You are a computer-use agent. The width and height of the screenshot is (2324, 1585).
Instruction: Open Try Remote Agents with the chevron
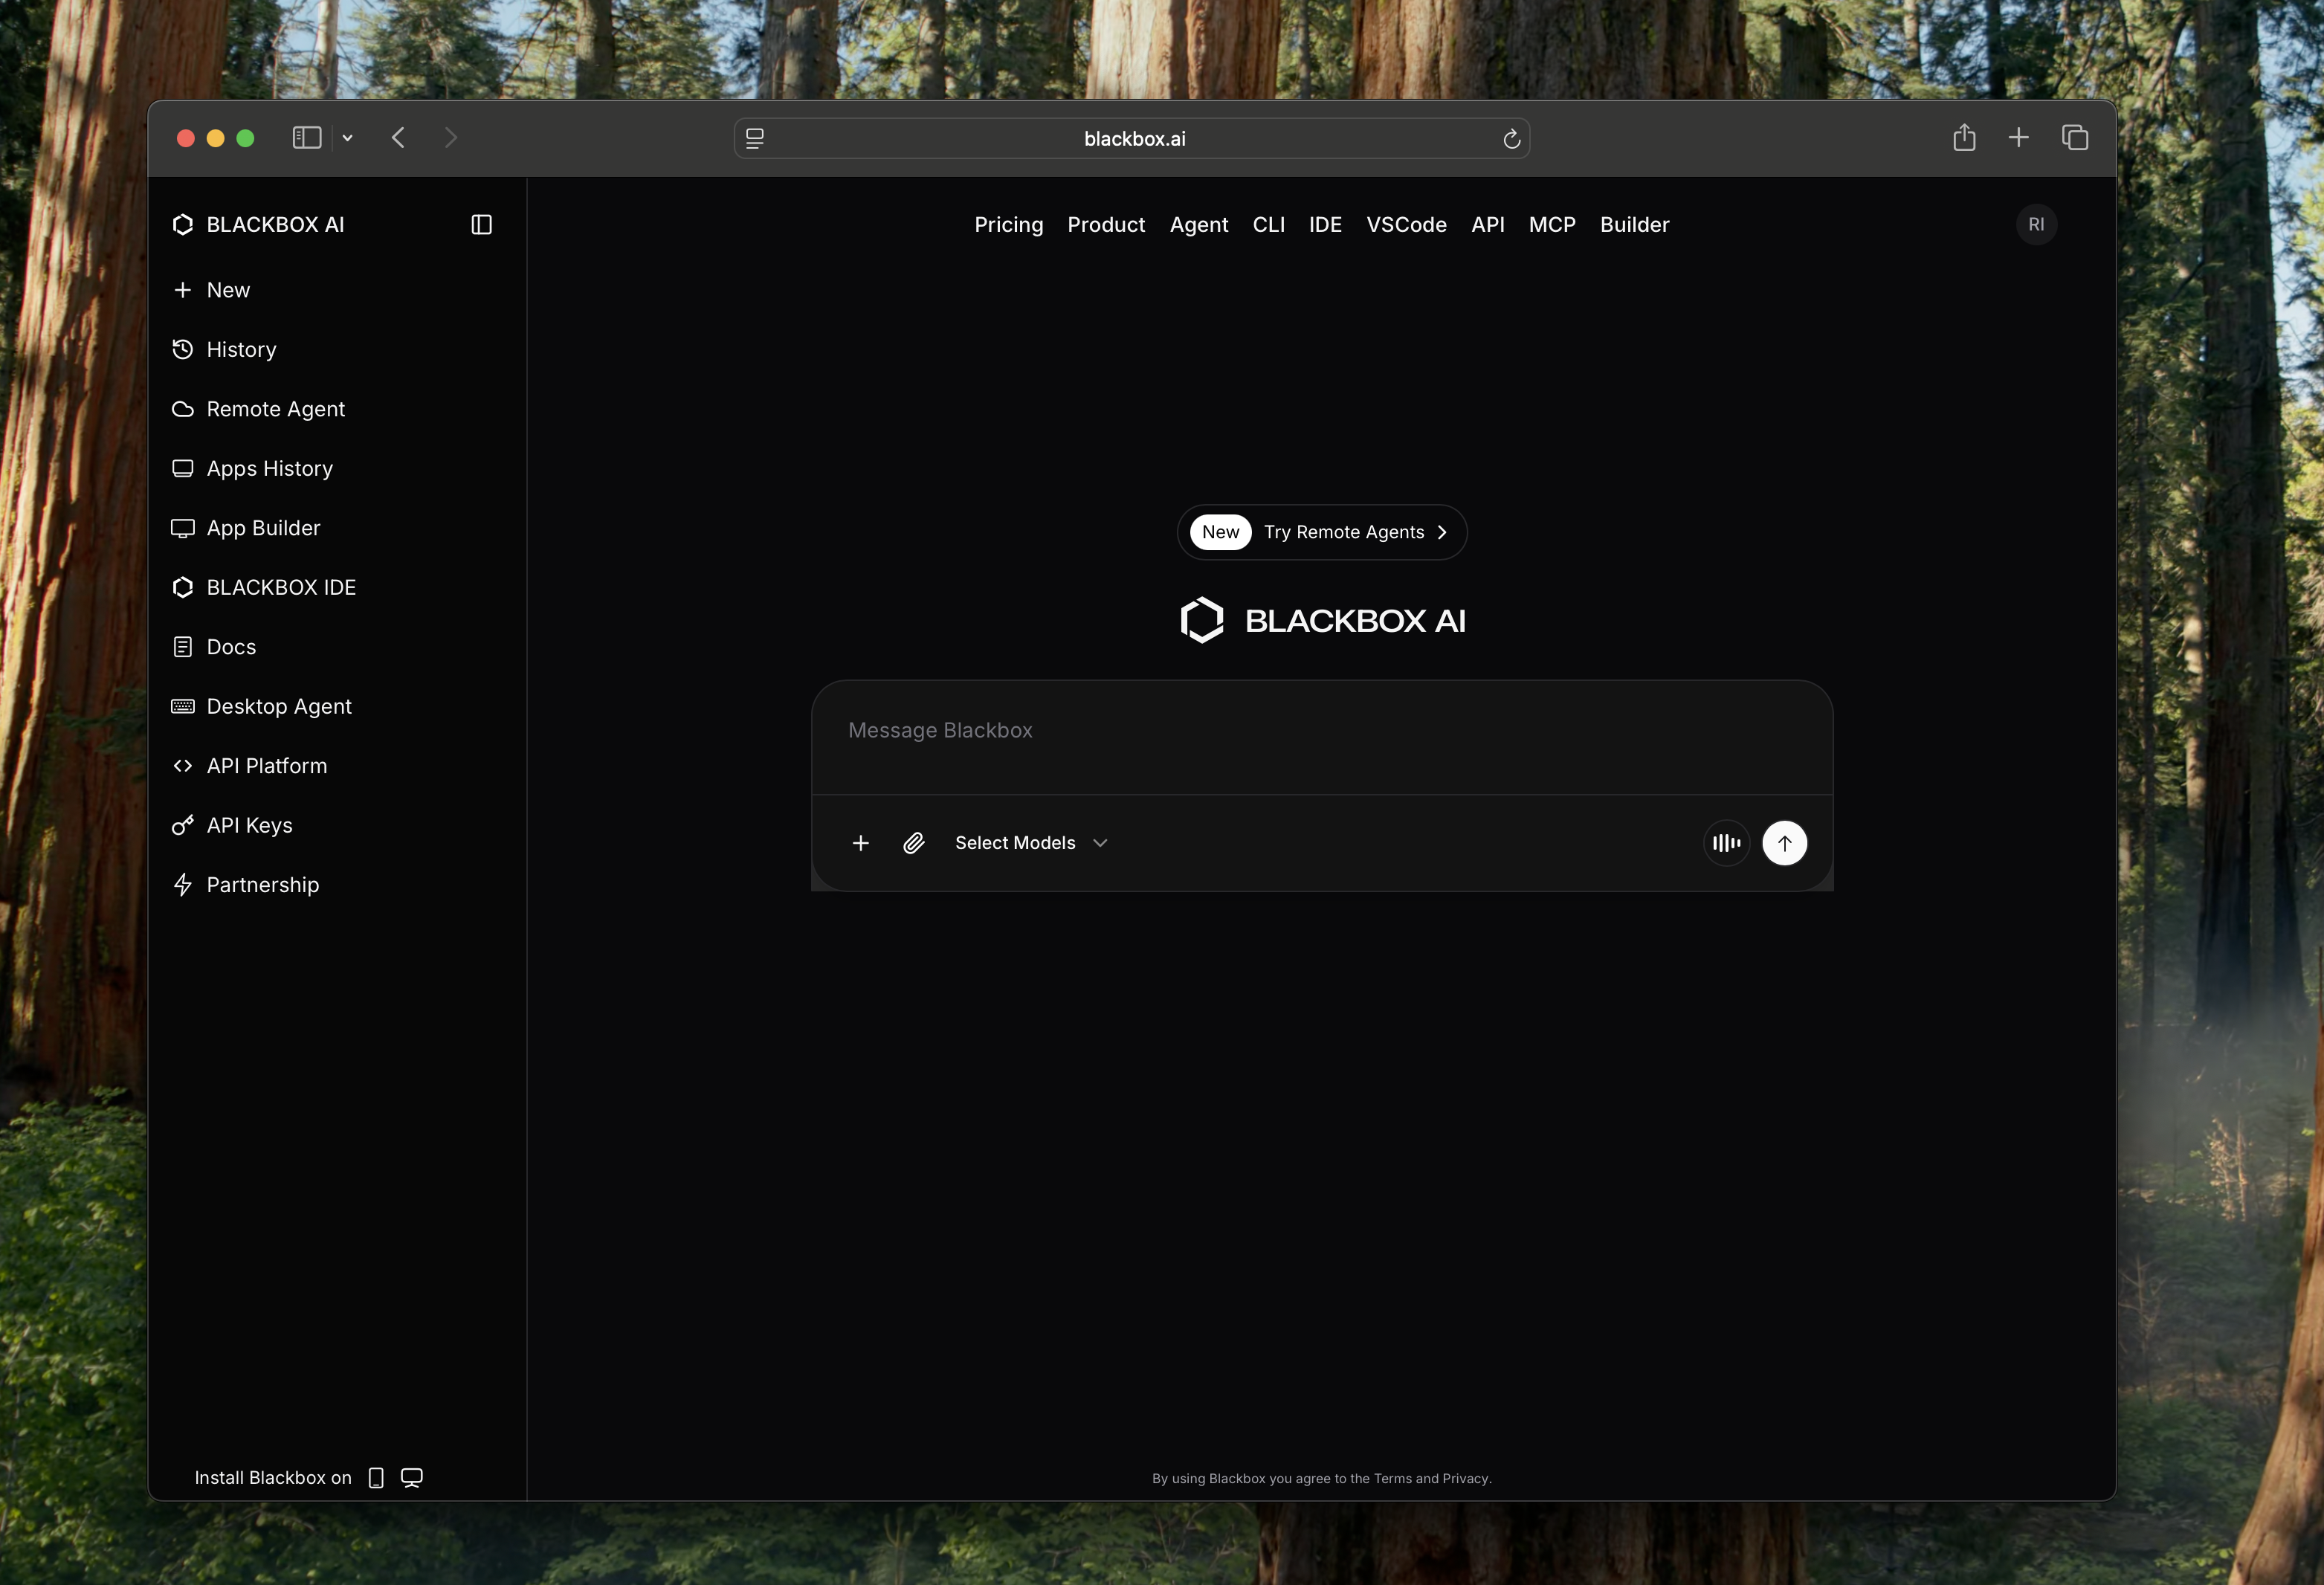(x=1443, y=532)
